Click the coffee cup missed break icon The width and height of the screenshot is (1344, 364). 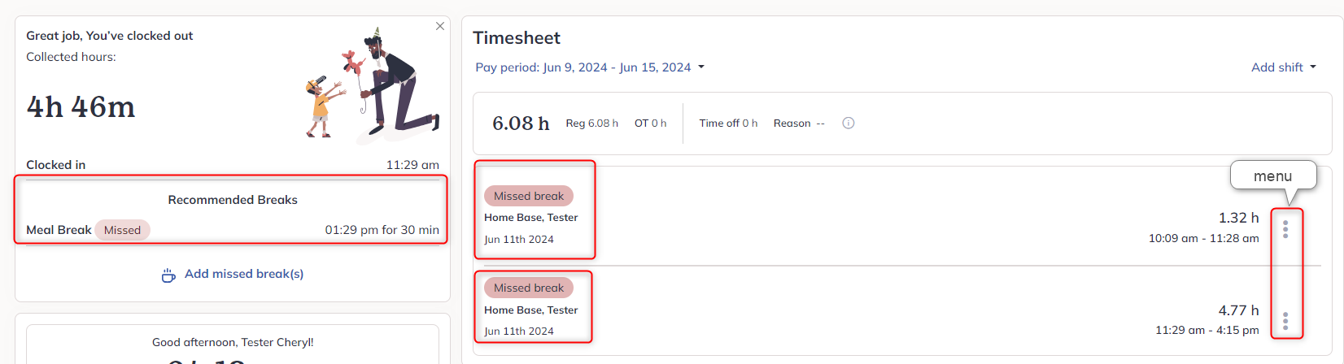(x=168, y=275)
